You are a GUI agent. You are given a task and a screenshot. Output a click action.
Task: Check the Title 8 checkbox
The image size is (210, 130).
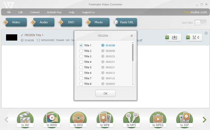pyautogui.click(x=81, y=84)
